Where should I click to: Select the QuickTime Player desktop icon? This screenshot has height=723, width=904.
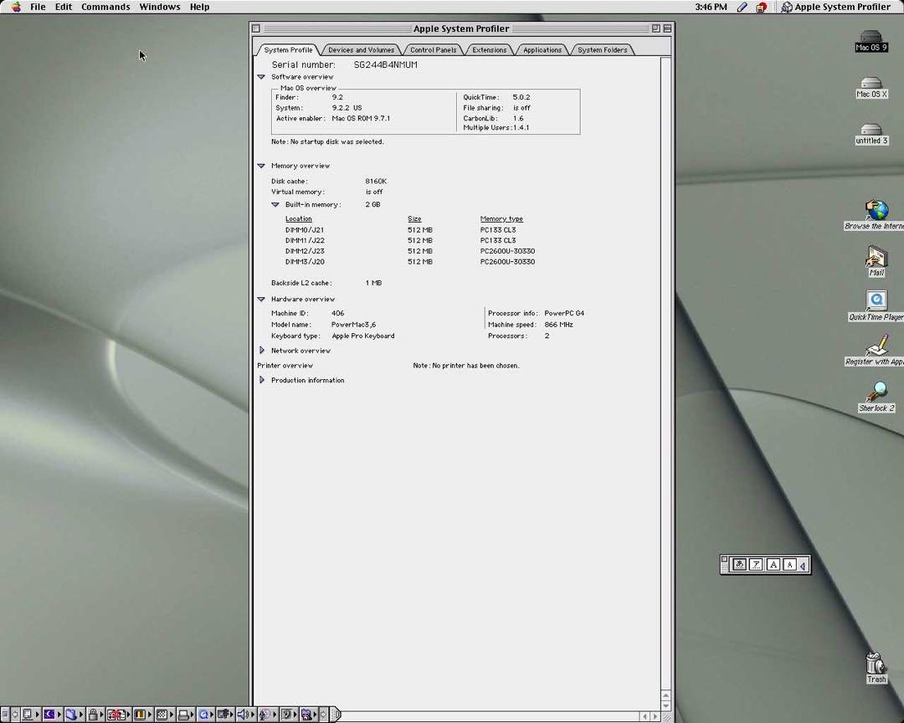[x=876, y=306]
